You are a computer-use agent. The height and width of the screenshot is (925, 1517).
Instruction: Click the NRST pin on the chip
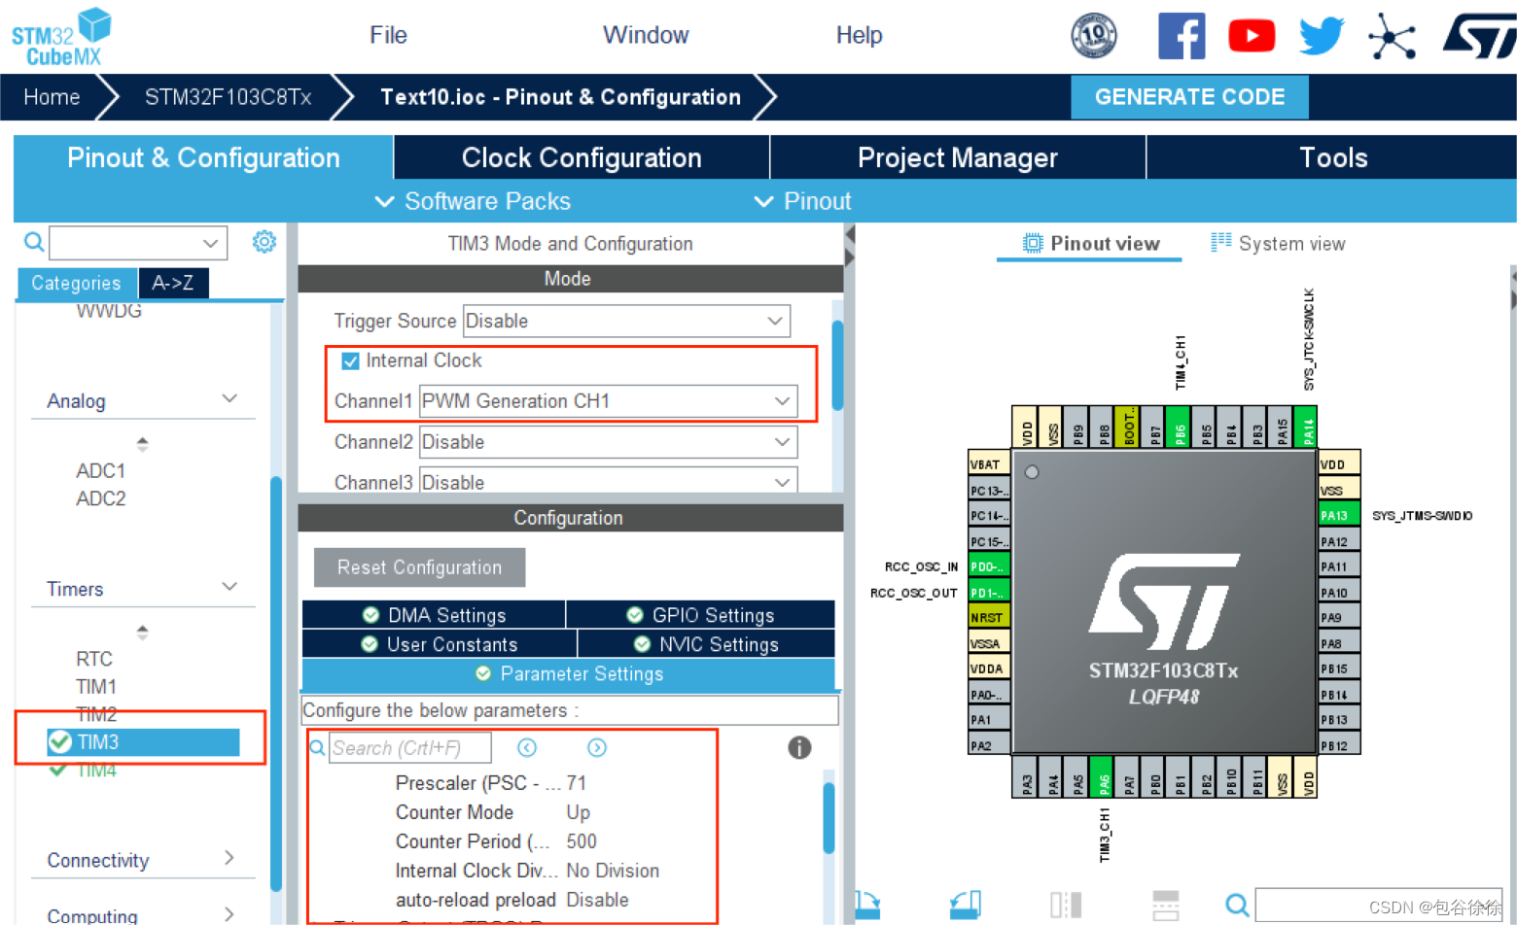[x=989, y=617]
